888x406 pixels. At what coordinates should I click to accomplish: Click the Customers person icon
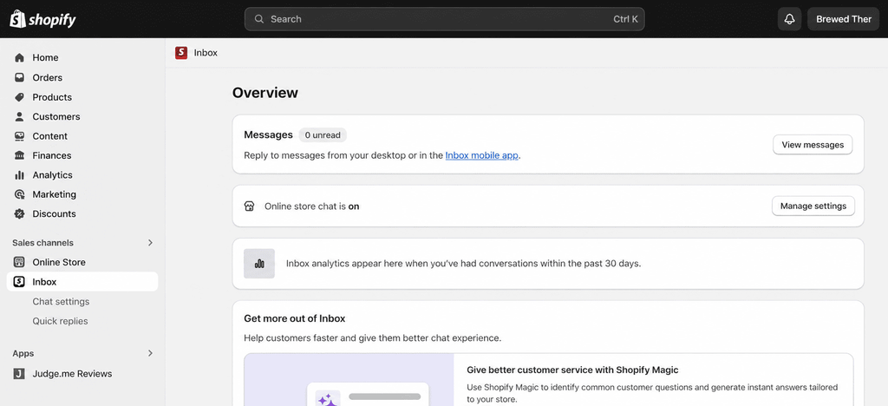(x=19, y=116)
